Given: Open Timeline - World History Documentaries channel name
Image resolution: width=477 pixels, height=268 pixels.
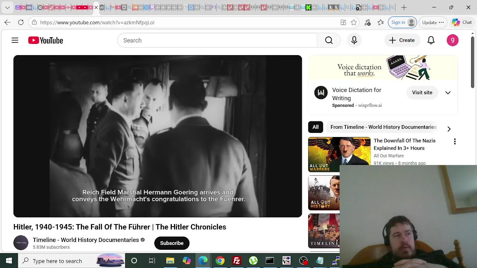Looking at the screenshot, I should point(86,240).
